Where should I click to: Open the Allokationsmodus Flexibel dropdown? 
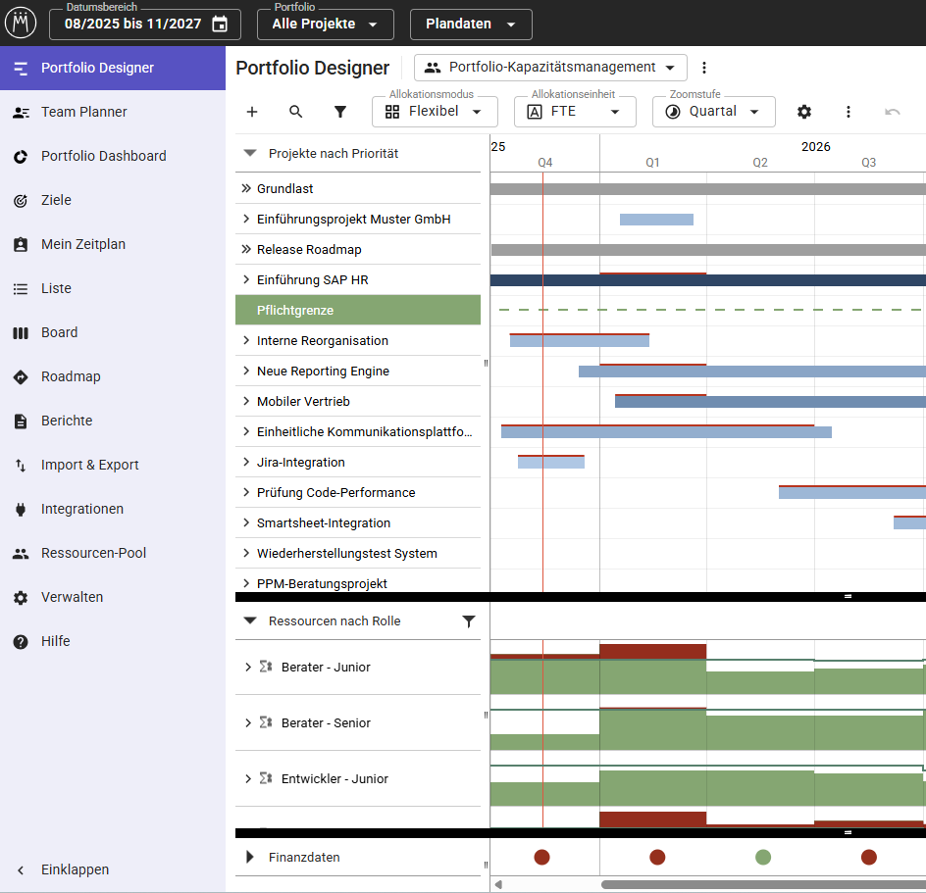[435, 112]
